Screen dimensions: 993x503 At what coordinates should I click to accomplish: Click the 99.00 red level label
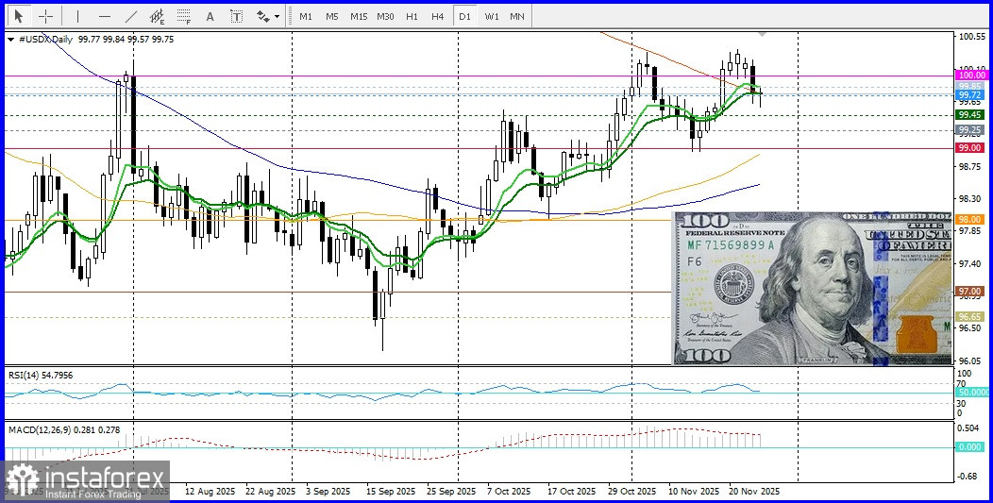click(970, 147)
